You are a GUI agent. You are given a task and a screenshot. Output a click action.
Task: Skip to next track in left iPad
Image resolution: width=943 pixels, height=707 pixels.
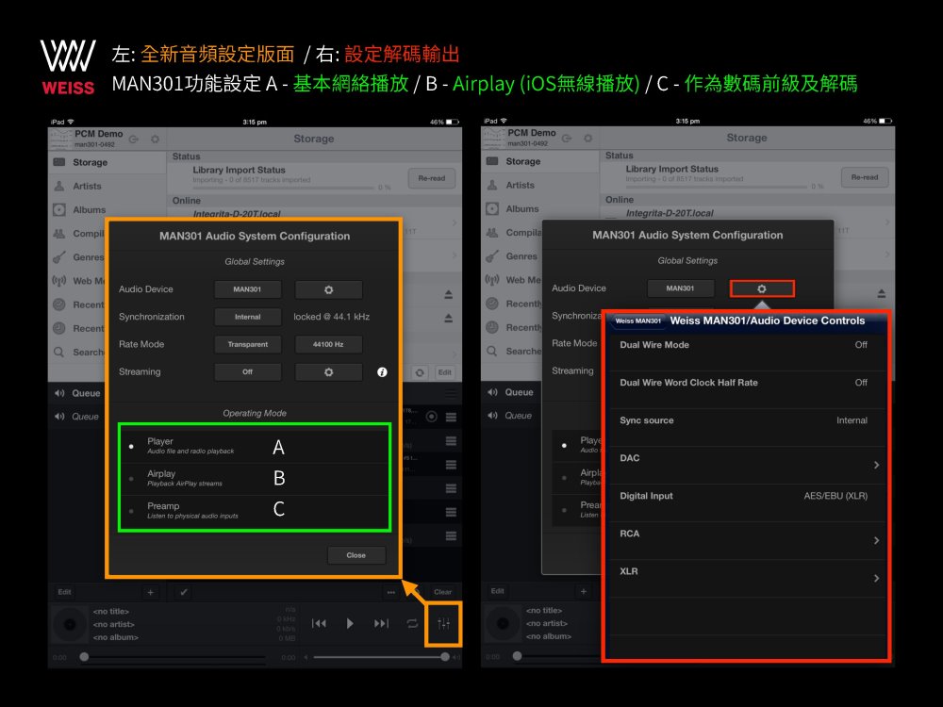(x=381, y=623)
